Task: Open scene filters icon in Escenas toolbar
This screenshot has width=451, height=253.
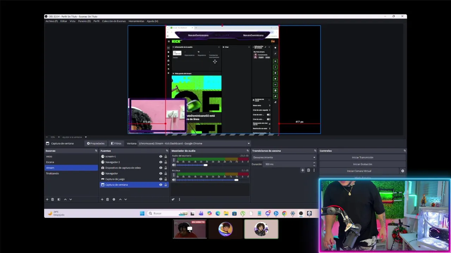Action: (x=59, y=199)
